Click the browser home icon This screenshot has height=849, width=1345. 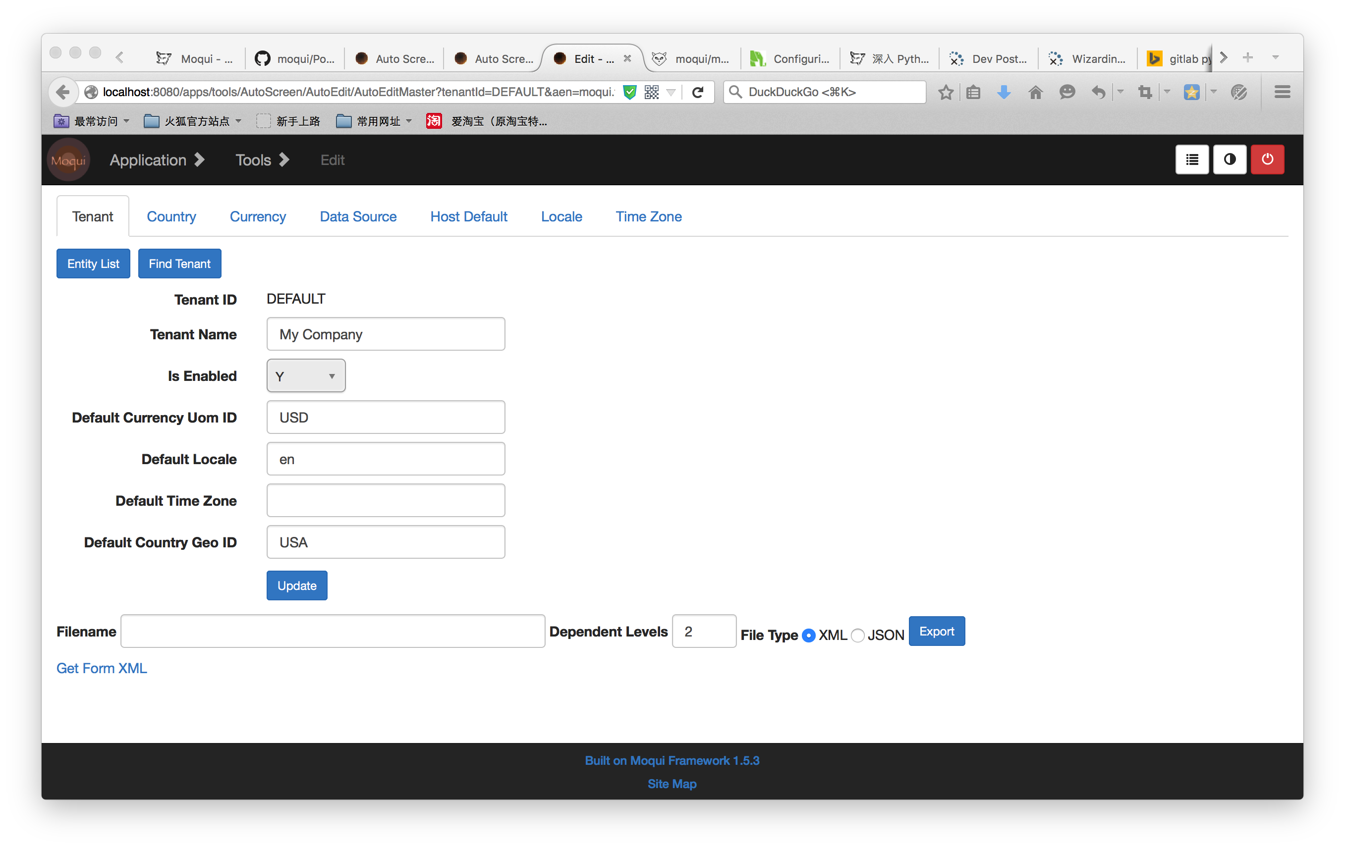tap(1035, 92)
